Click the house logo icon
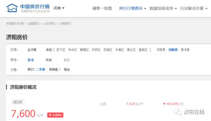This screenshot has width=211, height=121. tap(12, 8)
